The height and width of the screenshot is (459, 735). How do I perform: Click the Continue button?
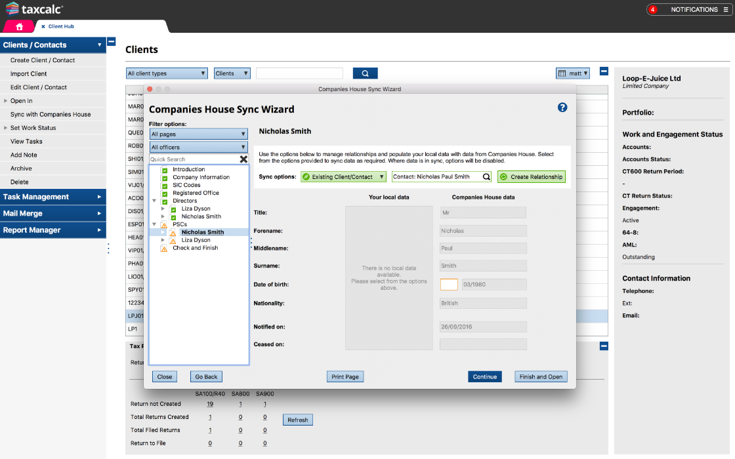click(x=485, y=376)
